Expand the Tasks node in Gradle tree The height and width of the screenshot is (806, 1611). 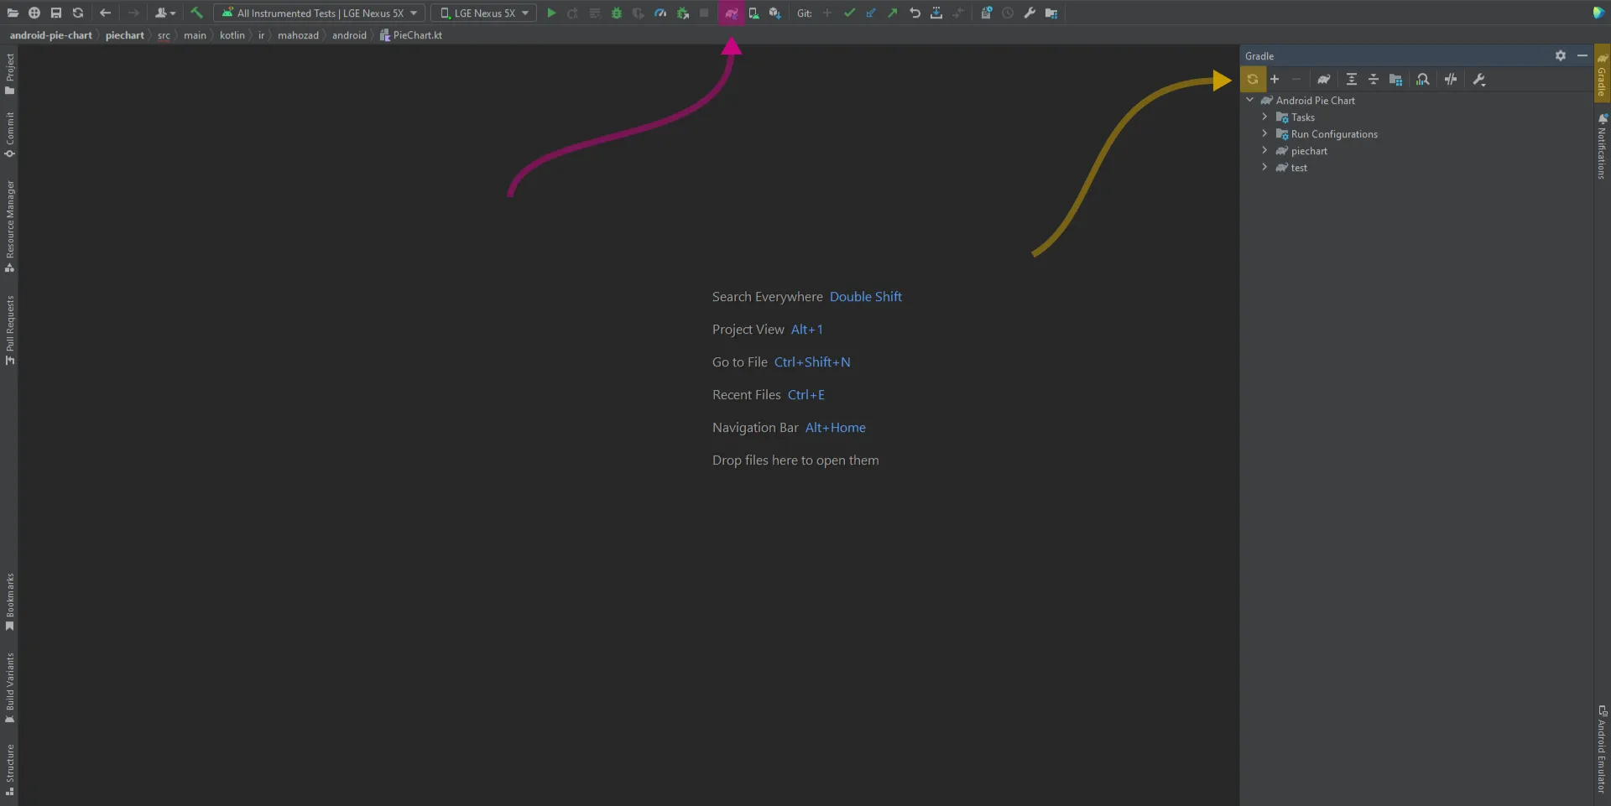click(x=1264, y=117)
